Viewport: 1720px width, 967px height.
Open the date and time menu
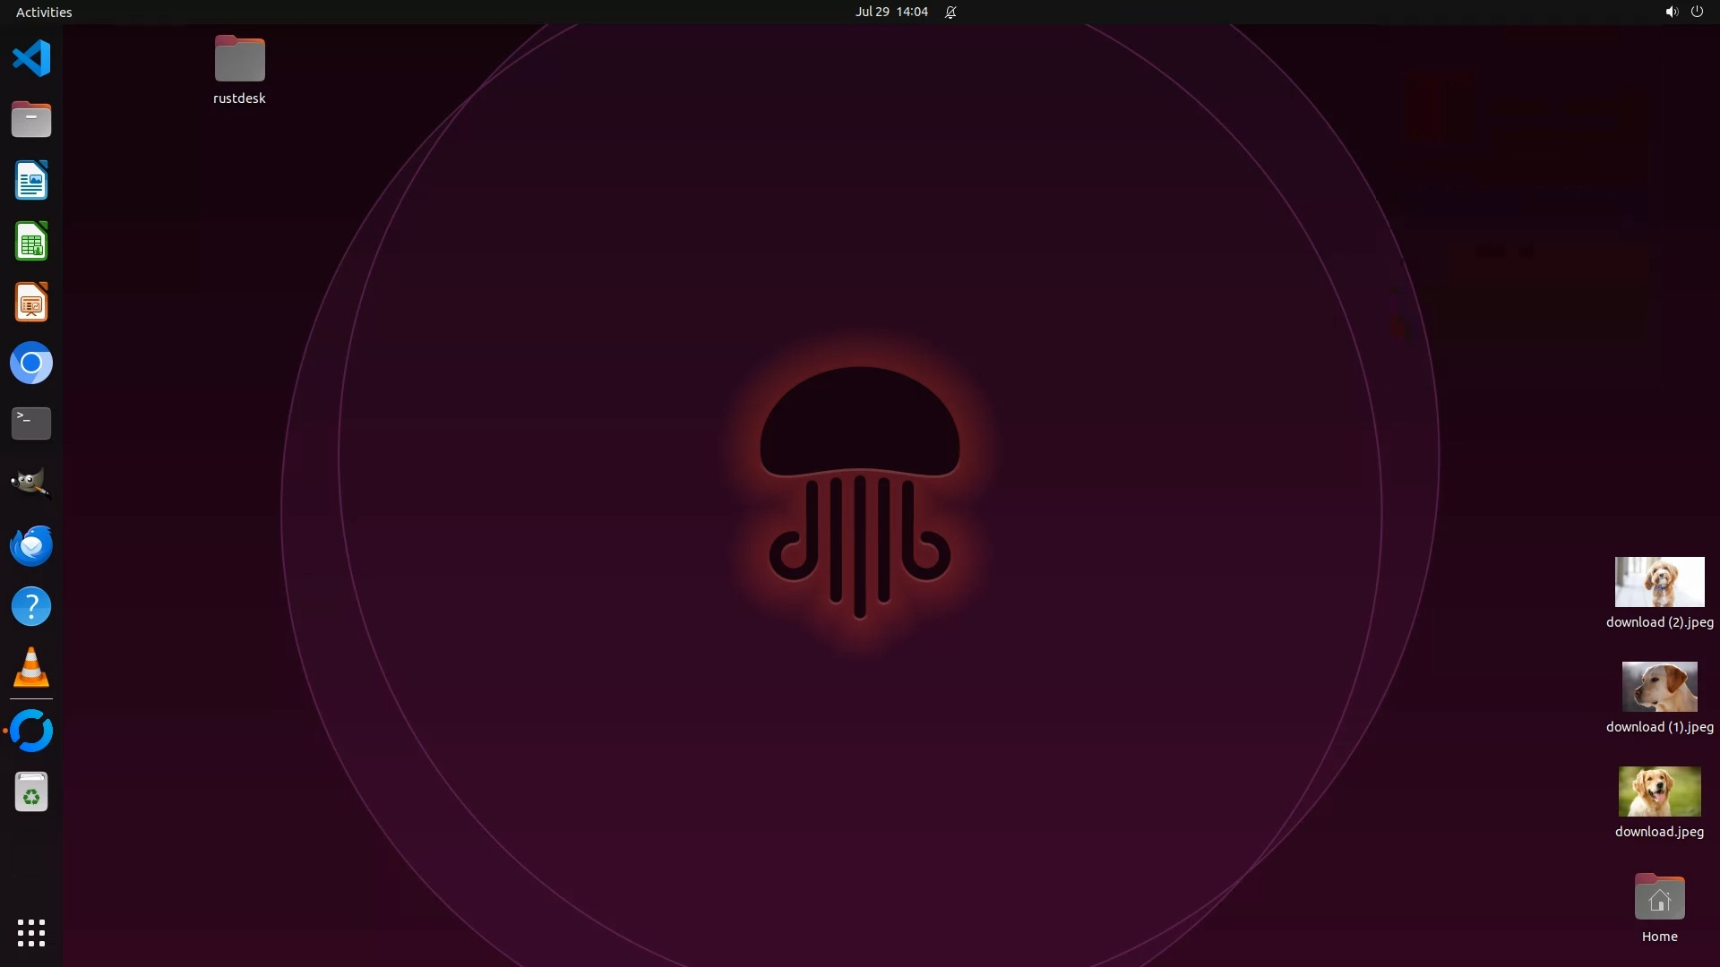(890, 12)
